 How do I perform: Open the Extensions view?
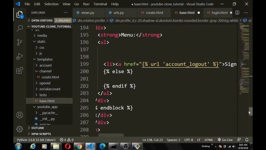(x=20, y=70)
